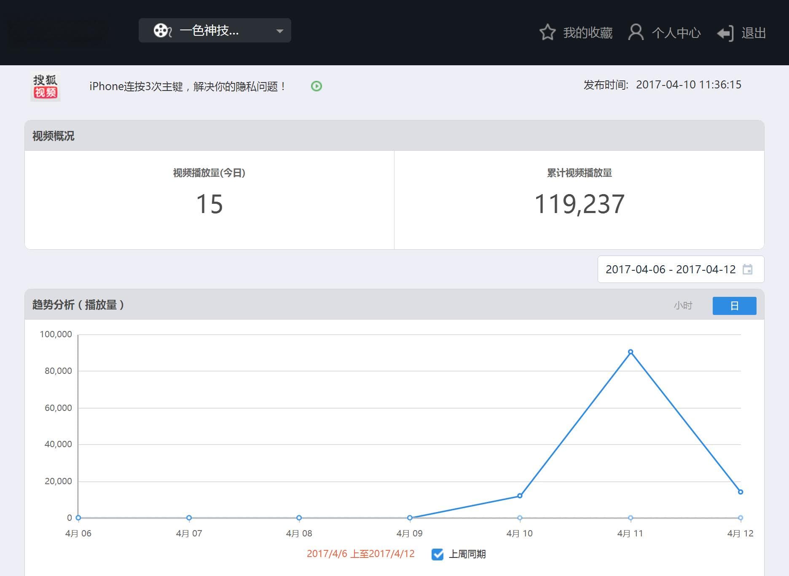
Task: Click the 4月 11 peak data point
Action: coord(631,352)
